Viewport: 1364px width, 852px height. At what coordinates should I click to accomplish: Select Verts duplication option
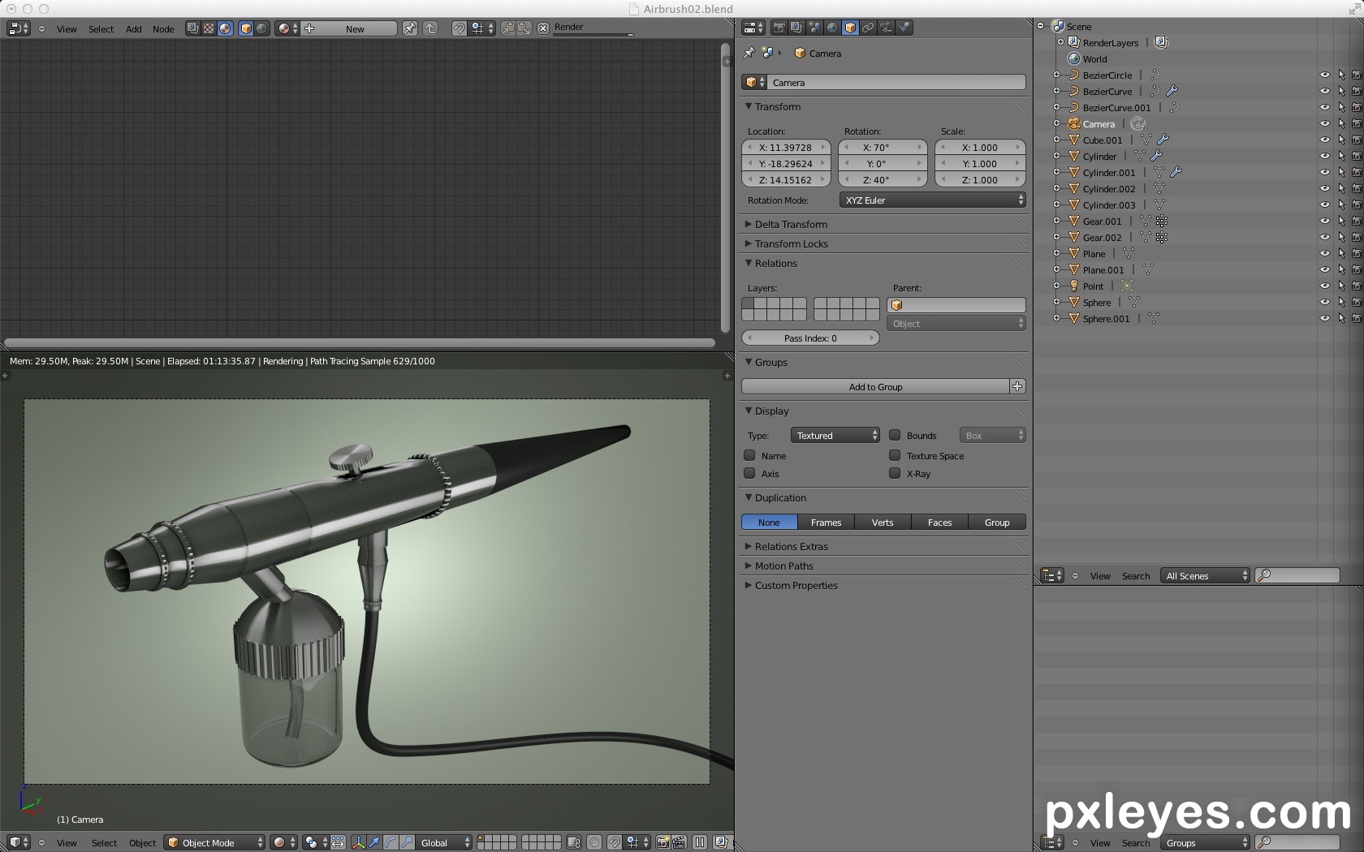click(883, 522)
